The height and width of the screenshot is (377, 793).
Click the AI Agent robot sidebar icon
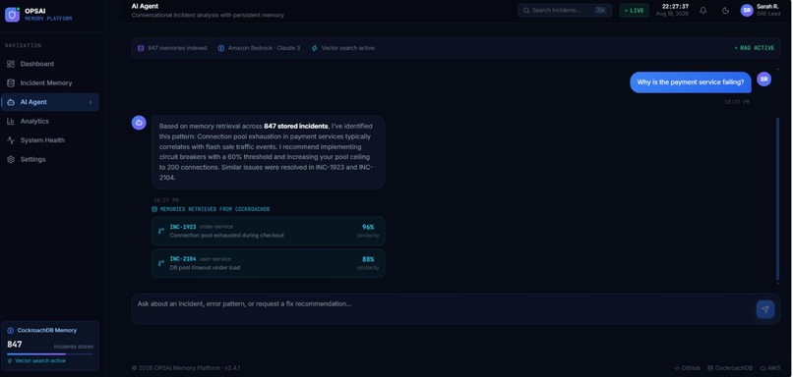11,102
